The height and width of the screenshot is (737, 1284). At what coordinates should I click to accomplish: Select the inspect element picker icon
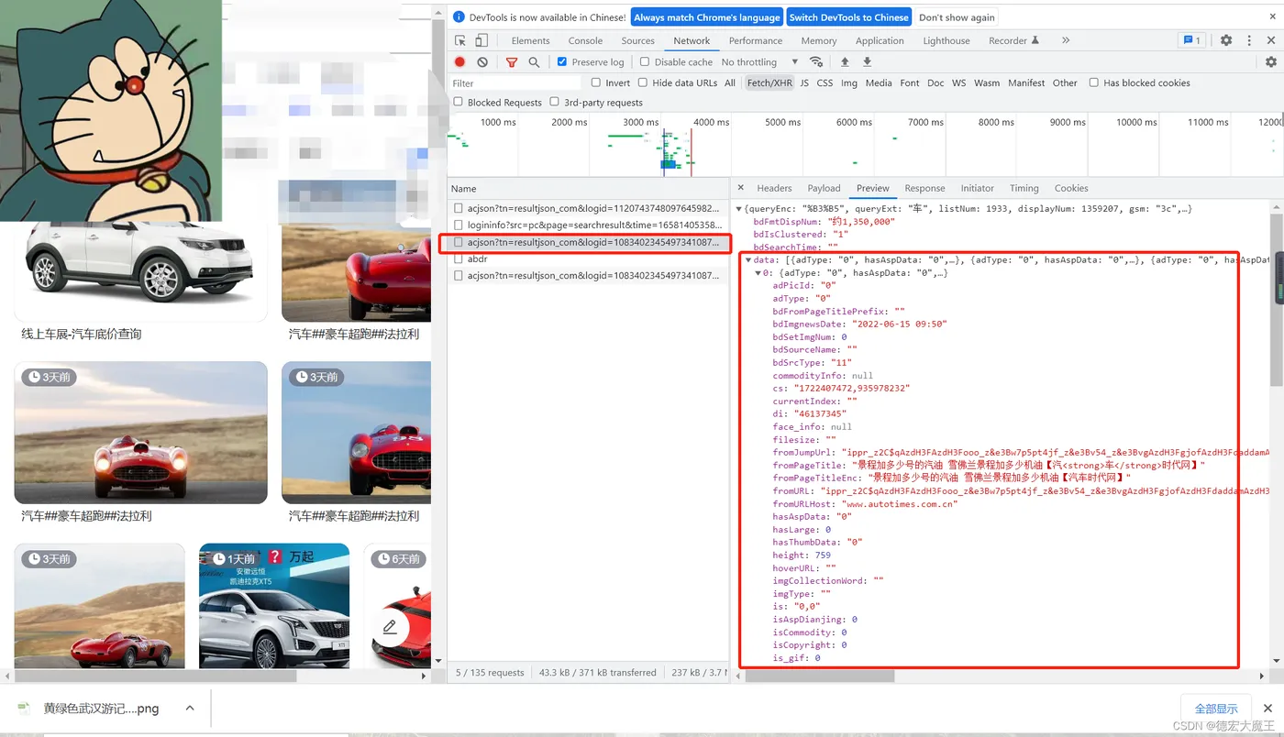click(x=460, y=40)
